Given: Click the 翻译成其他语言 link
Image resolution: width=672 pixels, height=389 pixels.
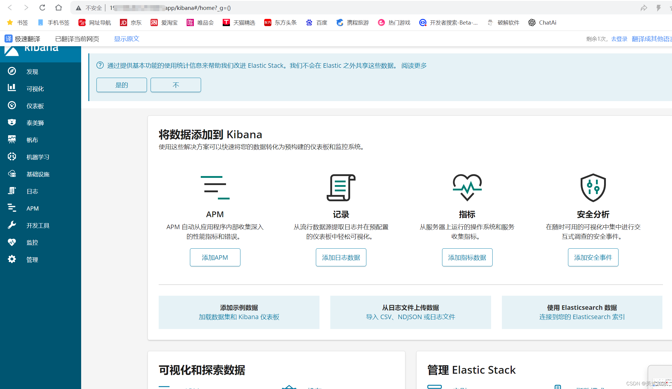Looking at the screenshot, I should tap(652, 39).
